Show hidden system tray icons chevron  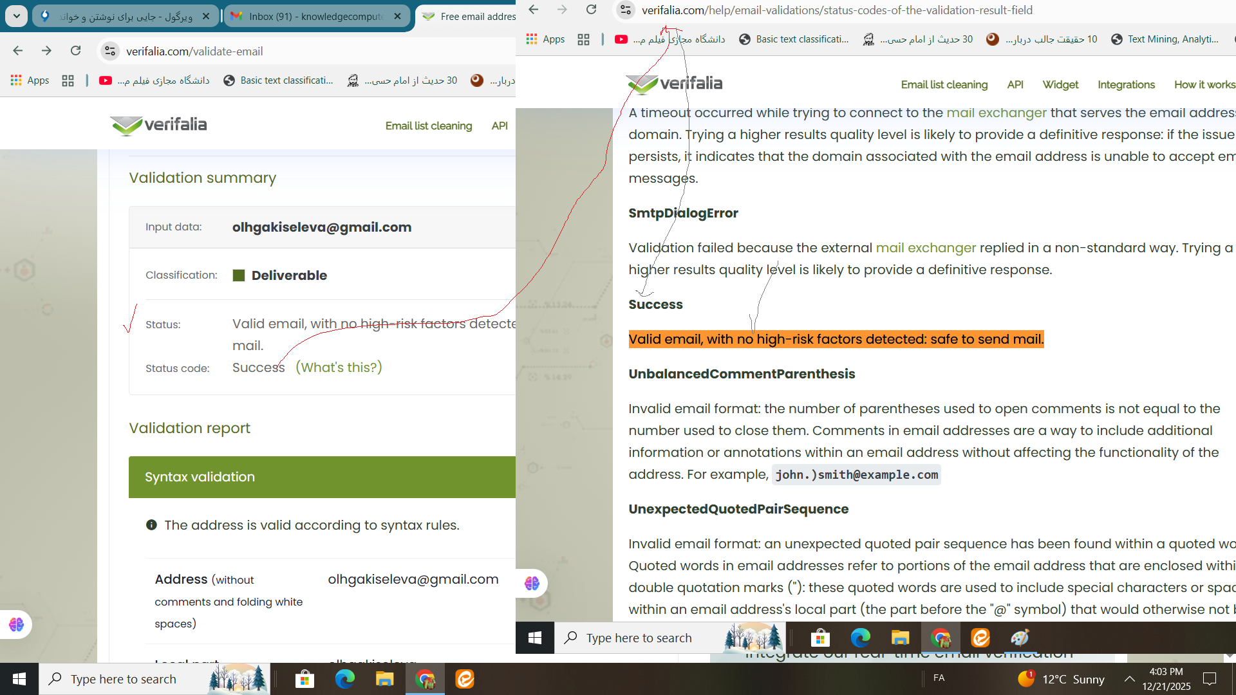[1129, 679]
